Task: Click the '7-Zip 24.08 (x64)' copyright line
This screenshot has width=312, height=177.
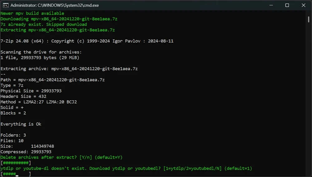Action: click(87, 41)
